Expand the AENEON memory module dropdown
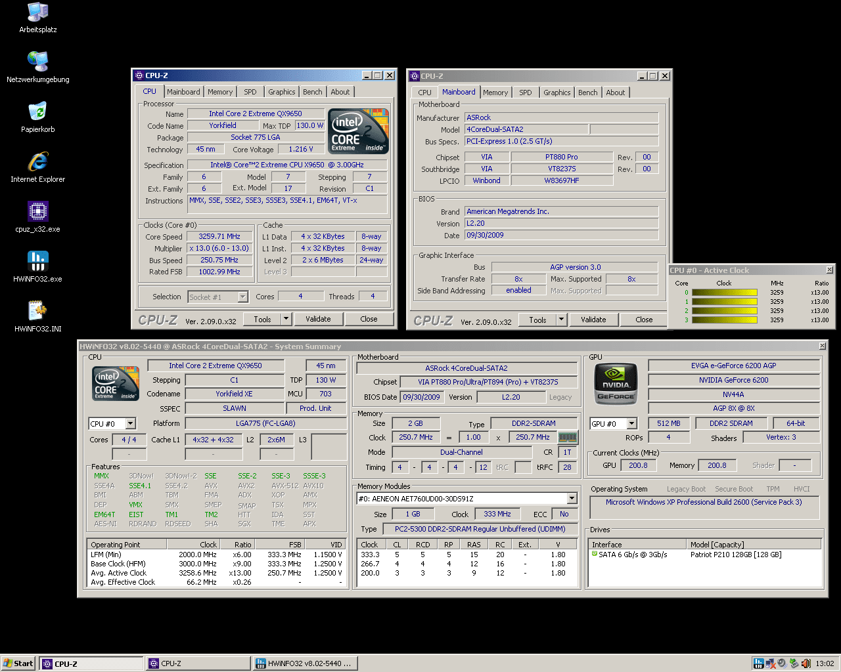Viewport: 841px width, 672px height. [x=572, y=499]
